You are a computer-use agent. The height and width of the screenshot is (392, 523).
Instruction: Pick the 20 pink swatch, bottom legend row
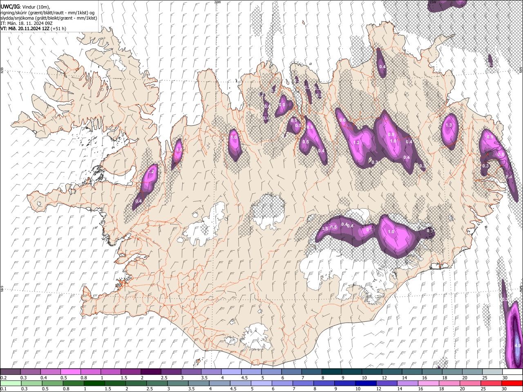point(471,383)
